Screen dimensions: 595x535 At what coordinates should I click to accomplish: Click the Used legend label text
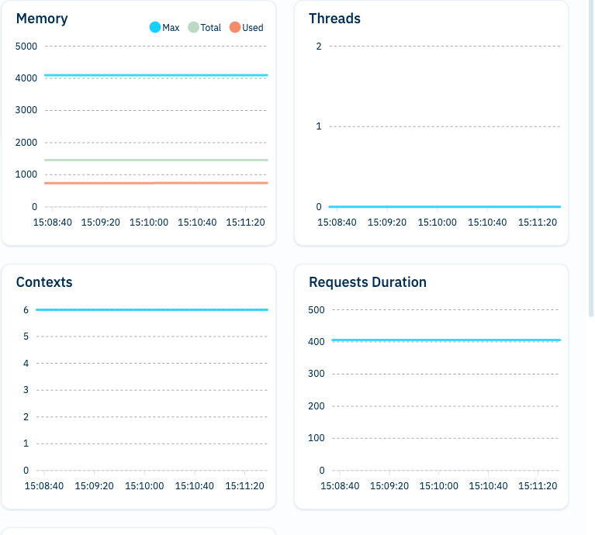[253, 28]
